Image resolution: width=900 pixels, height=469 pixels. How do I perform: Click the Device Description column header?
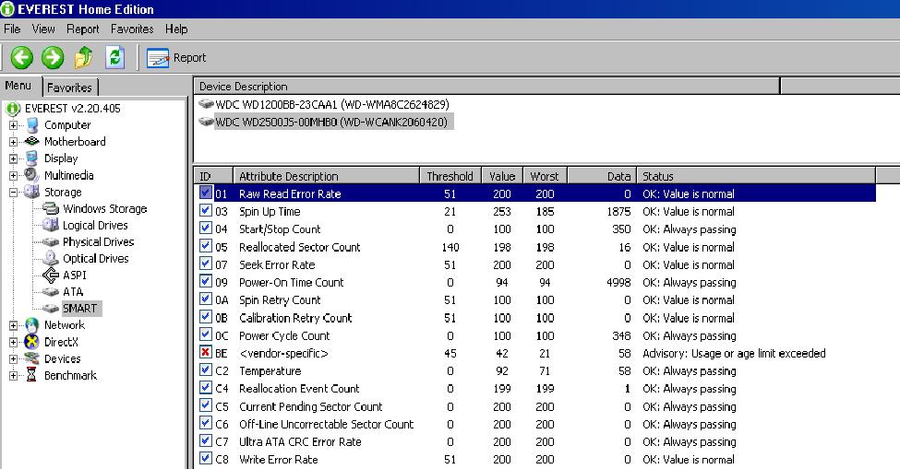point(486,87)
